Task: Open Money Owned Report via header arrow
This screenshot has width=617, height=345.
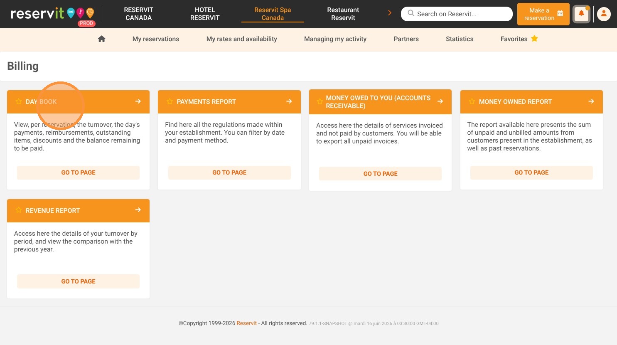Action: pos(591,101)
